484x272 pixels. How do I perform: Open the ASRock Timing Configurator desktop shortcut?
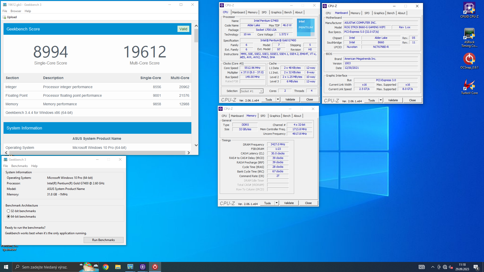[469, 38]
